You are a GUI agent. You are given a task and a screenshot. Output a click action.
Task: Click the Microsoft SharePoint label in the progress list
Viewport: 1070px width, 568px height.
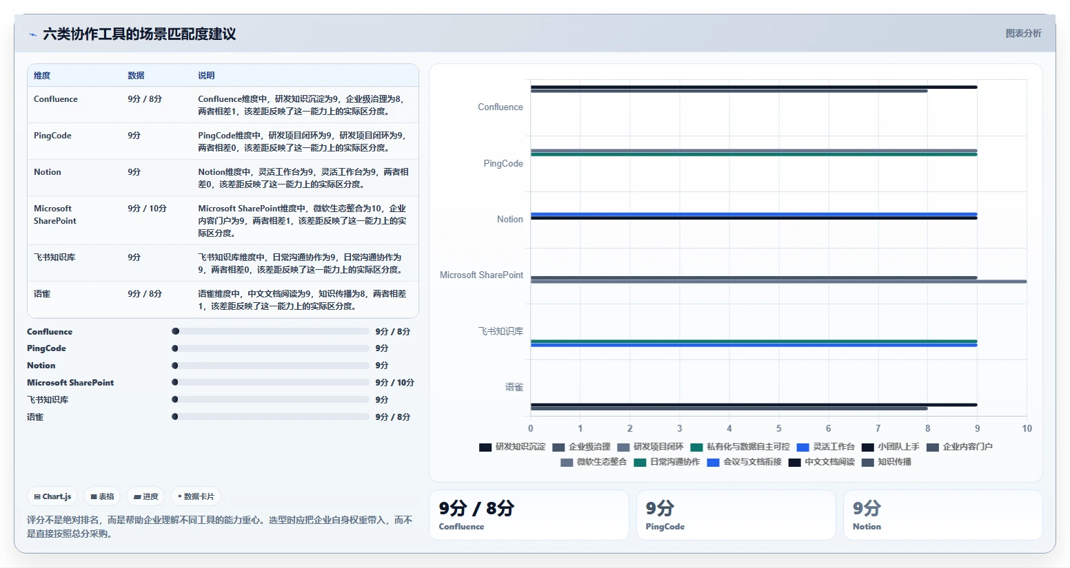70,383
